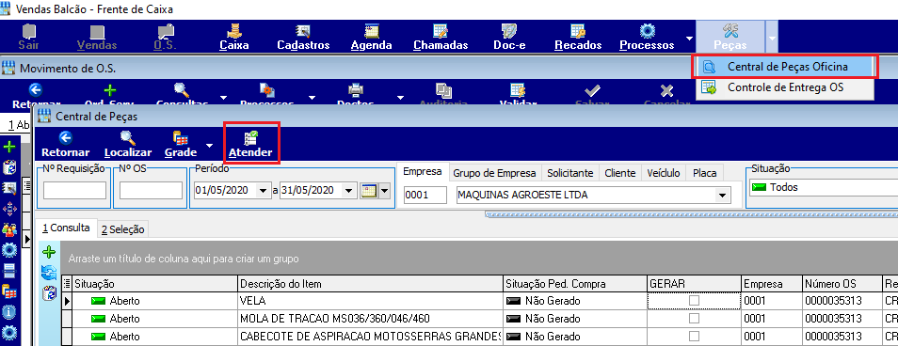Expand the Grade dropdown arrow
The width and height of the screenshot is (898, 346).
click(210, 146)
